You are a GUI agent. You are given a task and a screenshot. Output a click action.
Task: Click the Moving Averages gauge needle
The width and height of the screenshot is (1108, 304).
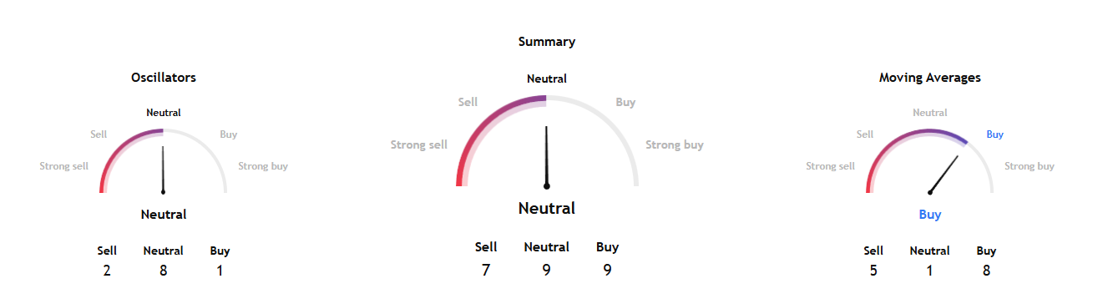[x=944, y=174]
